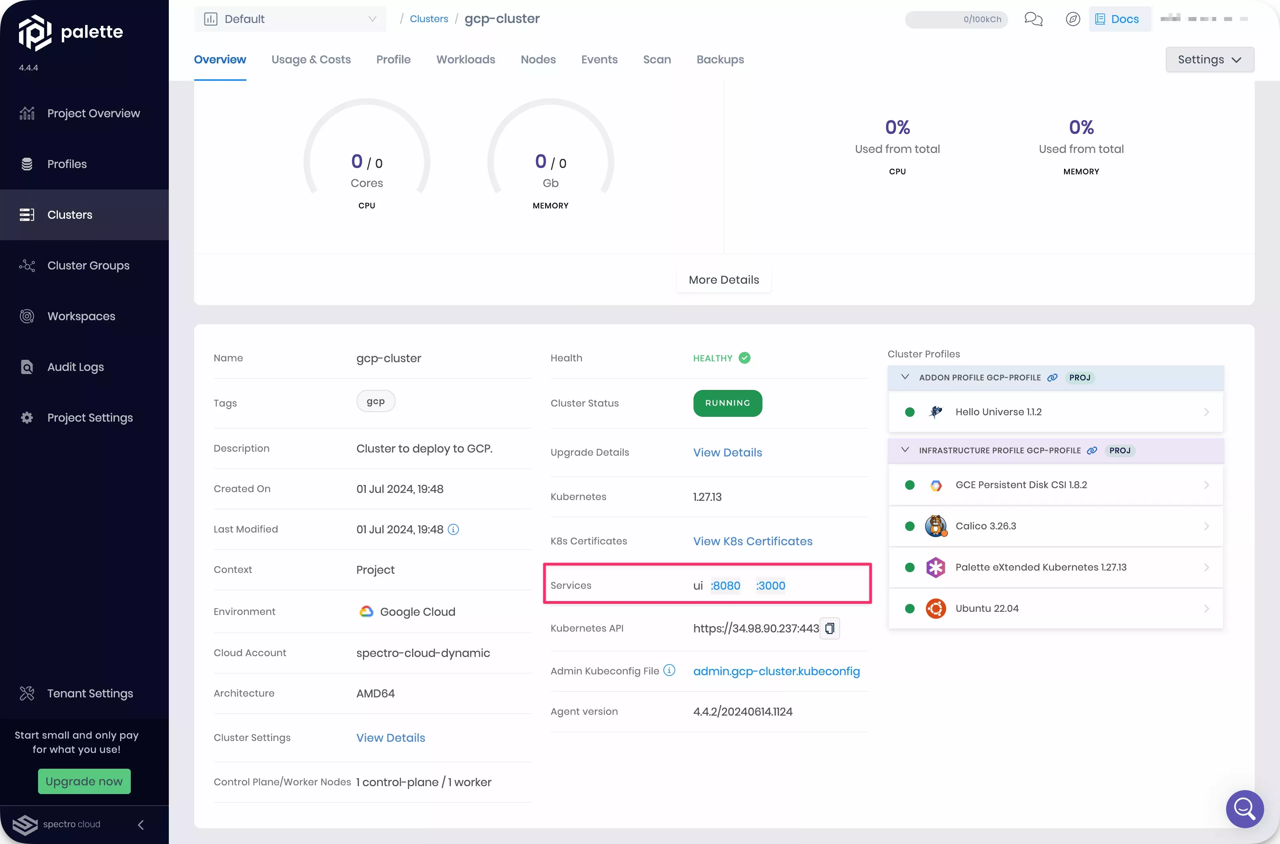Switch to the Overview tab
Screen dimensions: 1280x844
220,59
